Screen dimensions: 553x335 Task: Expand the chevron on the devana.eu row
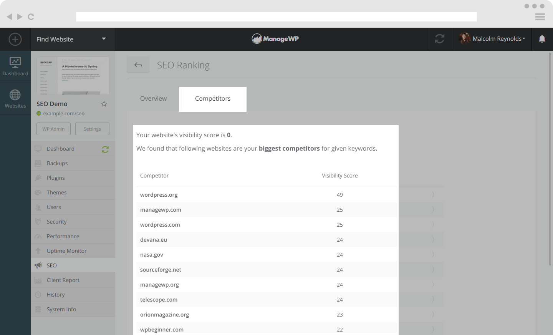[433, 240]
